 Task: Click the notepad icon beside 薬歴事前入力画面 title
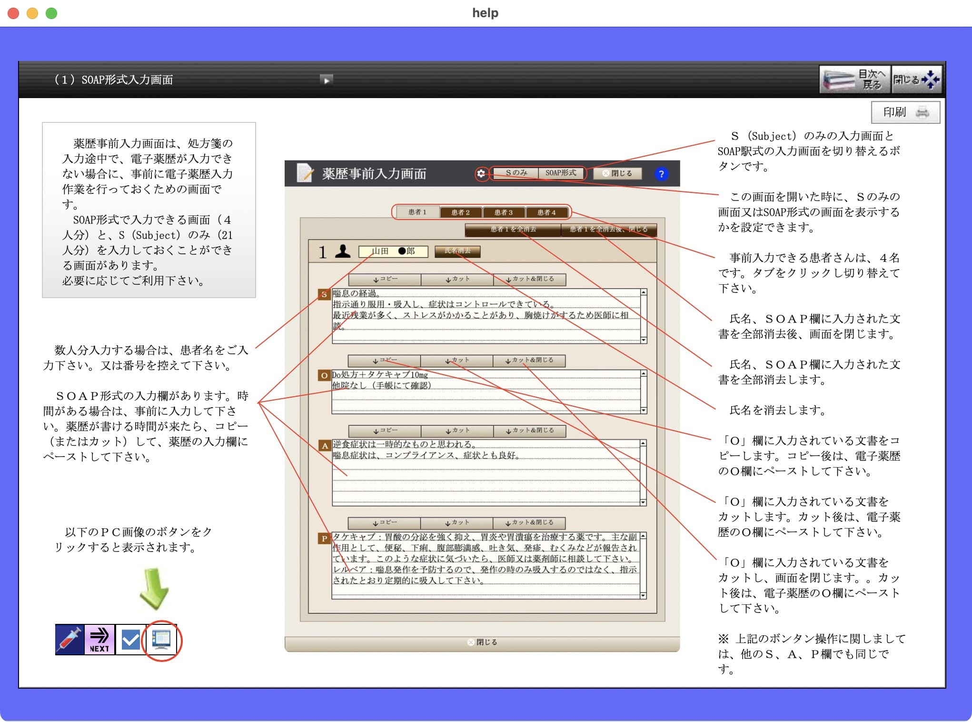(305, 173)
